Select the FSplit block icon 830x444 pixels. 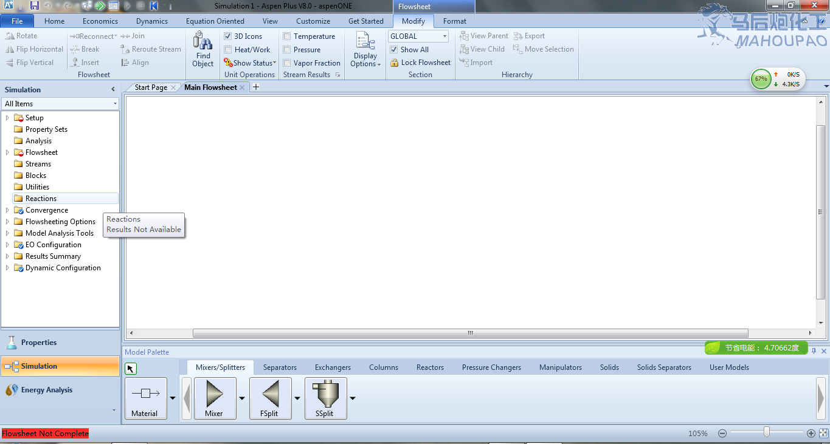point(270,394)
